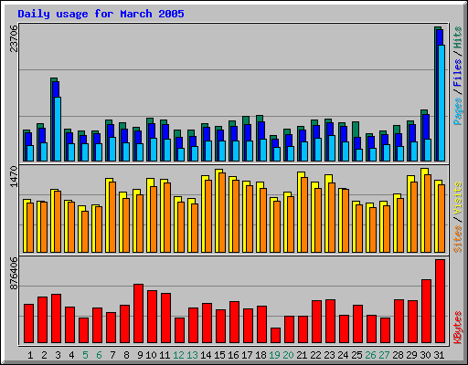Click weekend day 5 label
468x365 pixels.
85,355
